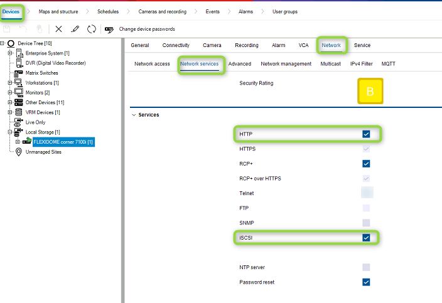Click the Live Only camera icon
Viewport: 442px width, 303px height.
(x=19, y=122)
